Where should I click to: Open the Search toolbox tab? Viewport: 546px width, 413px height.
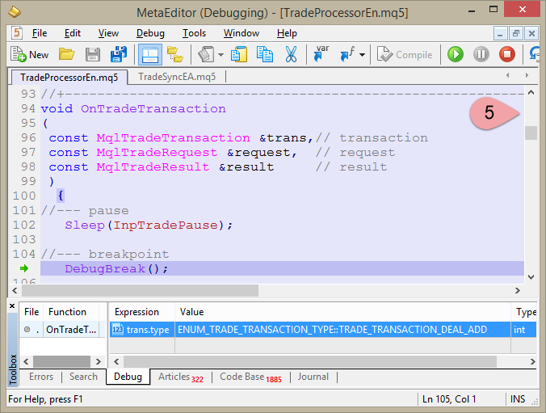coord(83,377)
